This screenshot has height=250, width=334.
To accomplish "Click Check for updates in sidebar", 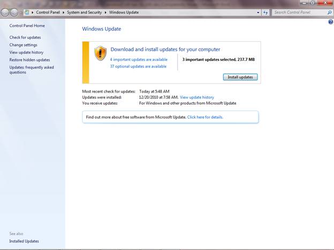I will pos(25,37).
